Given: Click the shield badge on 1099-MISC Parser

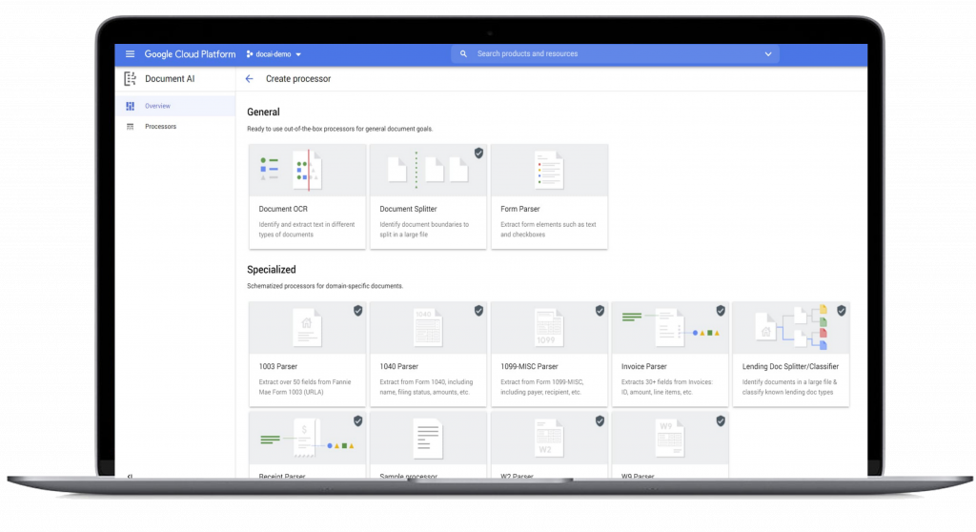Looking at the screenshot, I should point(600,310).
